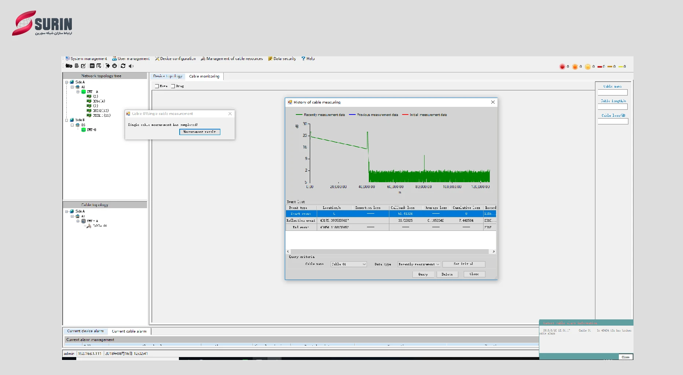The image size is (683, 375).
Task: Click the pencil edit icon in toolbar
Action: coord(83,66)
